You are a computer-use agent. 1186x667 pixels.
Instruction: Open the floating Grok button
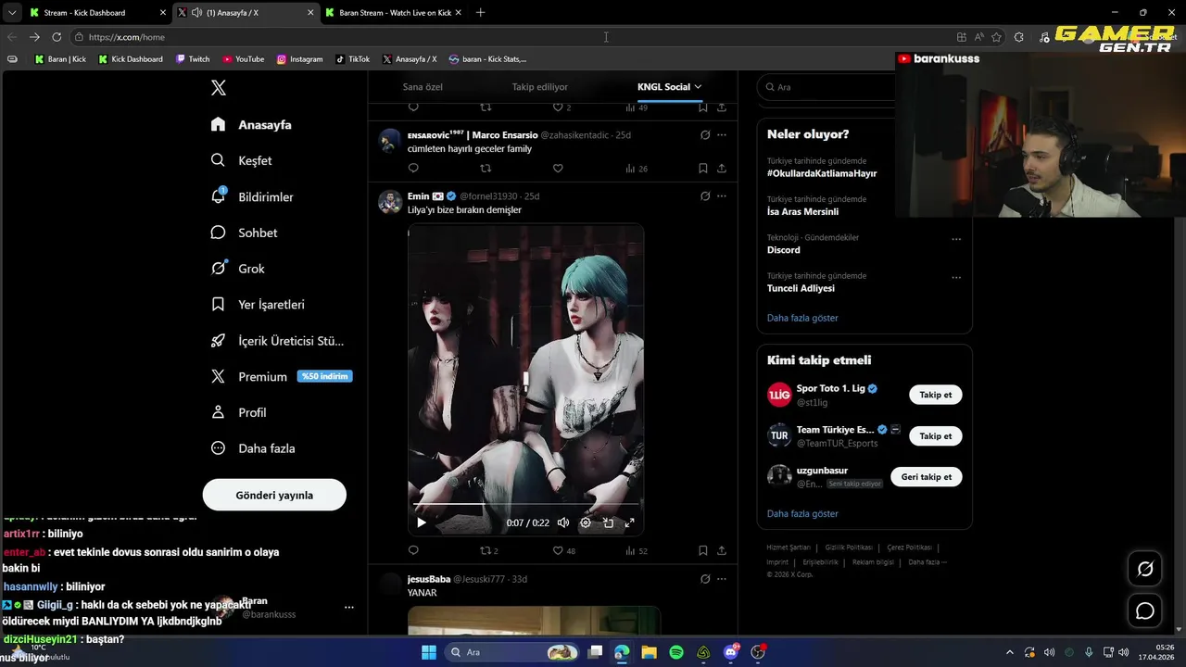pos(1145,569)
